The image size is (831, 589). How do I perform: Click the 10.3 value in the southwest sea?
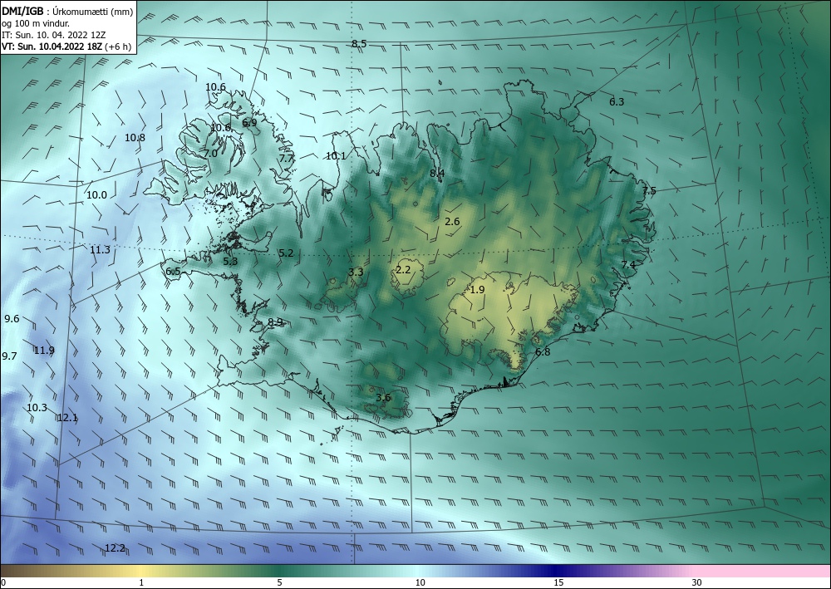click(37, 408)
